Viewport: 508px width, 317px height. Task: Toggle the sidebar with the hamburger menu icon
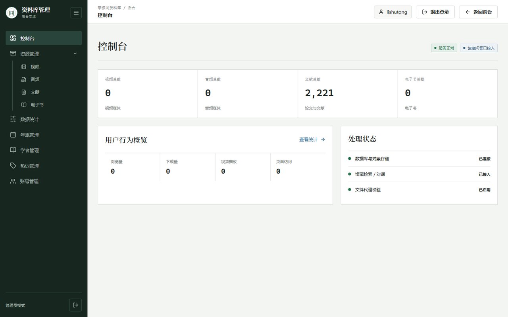click(76, 12)
